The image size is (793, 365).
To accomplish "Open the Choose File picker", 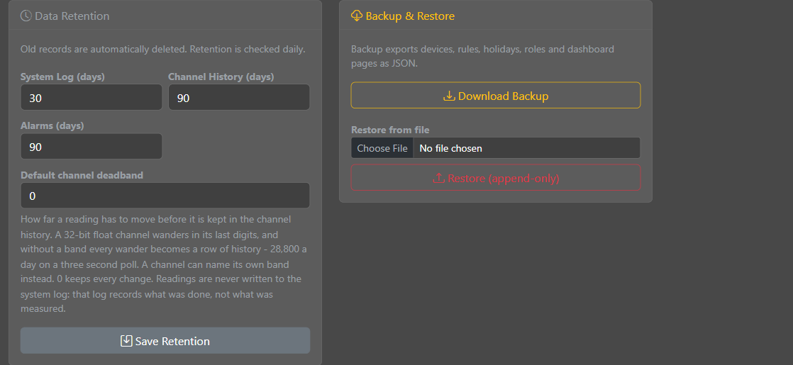I will [382, 148].
